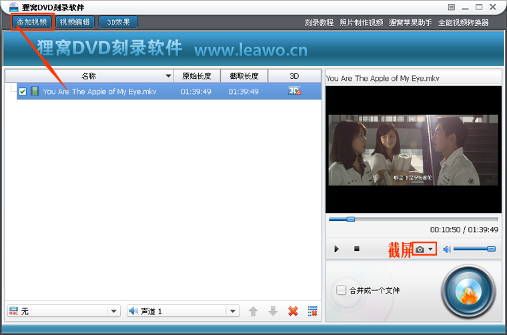The width and height of the screenshot is (507, 335).
Task: Open the 声道 1 audio track dropdown
Action: click(x=183, y=311)
